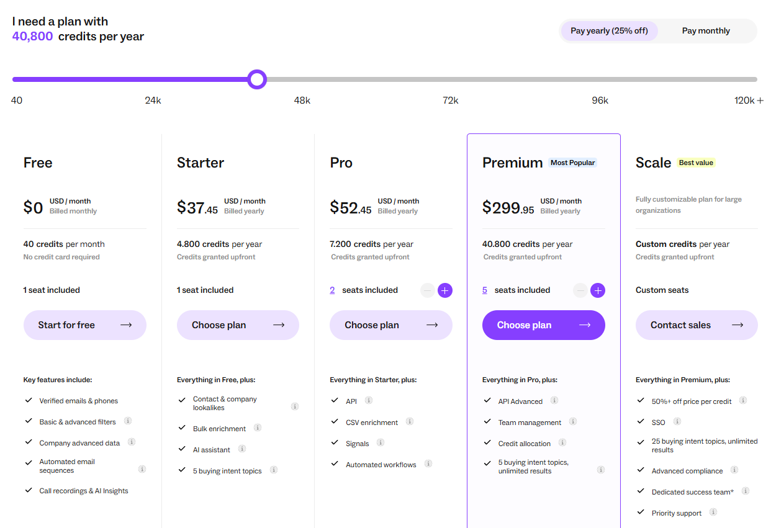Click No credit card required text

coord(61,257)
